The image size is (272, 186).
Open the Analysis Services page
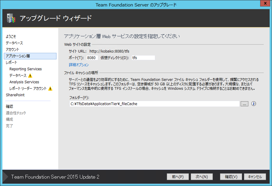[24, 82]
